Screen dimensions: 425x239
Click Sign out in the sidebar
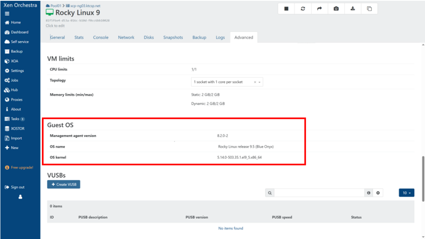[x=17, y=187]
